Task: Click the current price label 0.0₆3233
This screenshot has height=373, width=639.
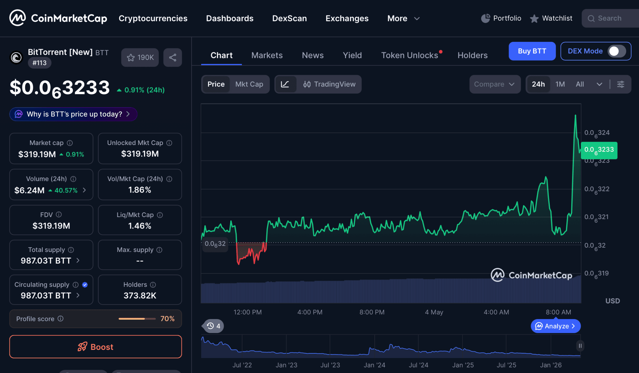Action: coord(599,150)
